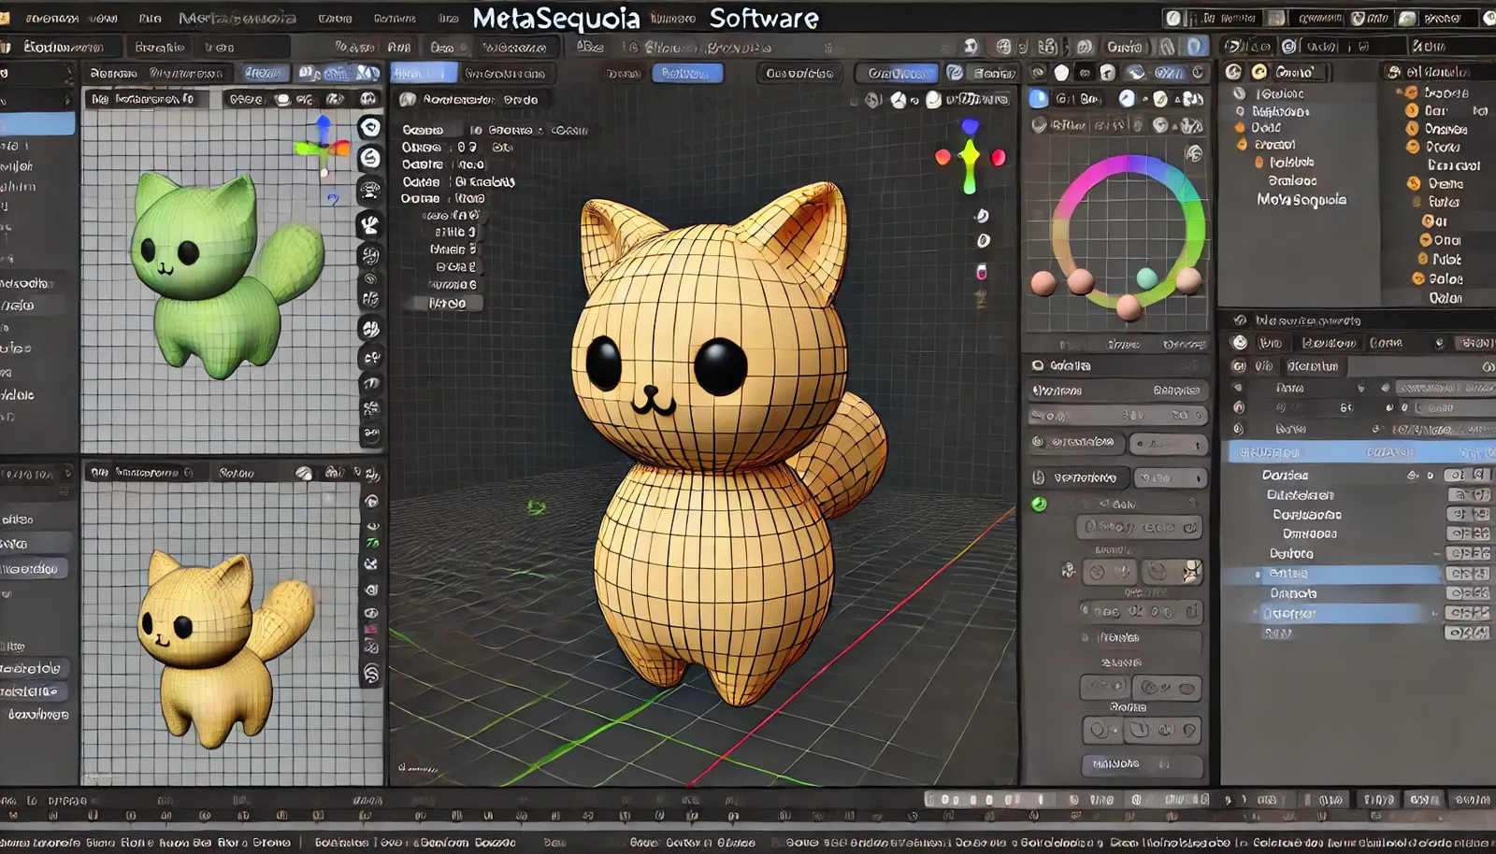1496x854 pixels.
Task: Click the main viewport axis orientation gizmo
Action: [x=971, y=157]
